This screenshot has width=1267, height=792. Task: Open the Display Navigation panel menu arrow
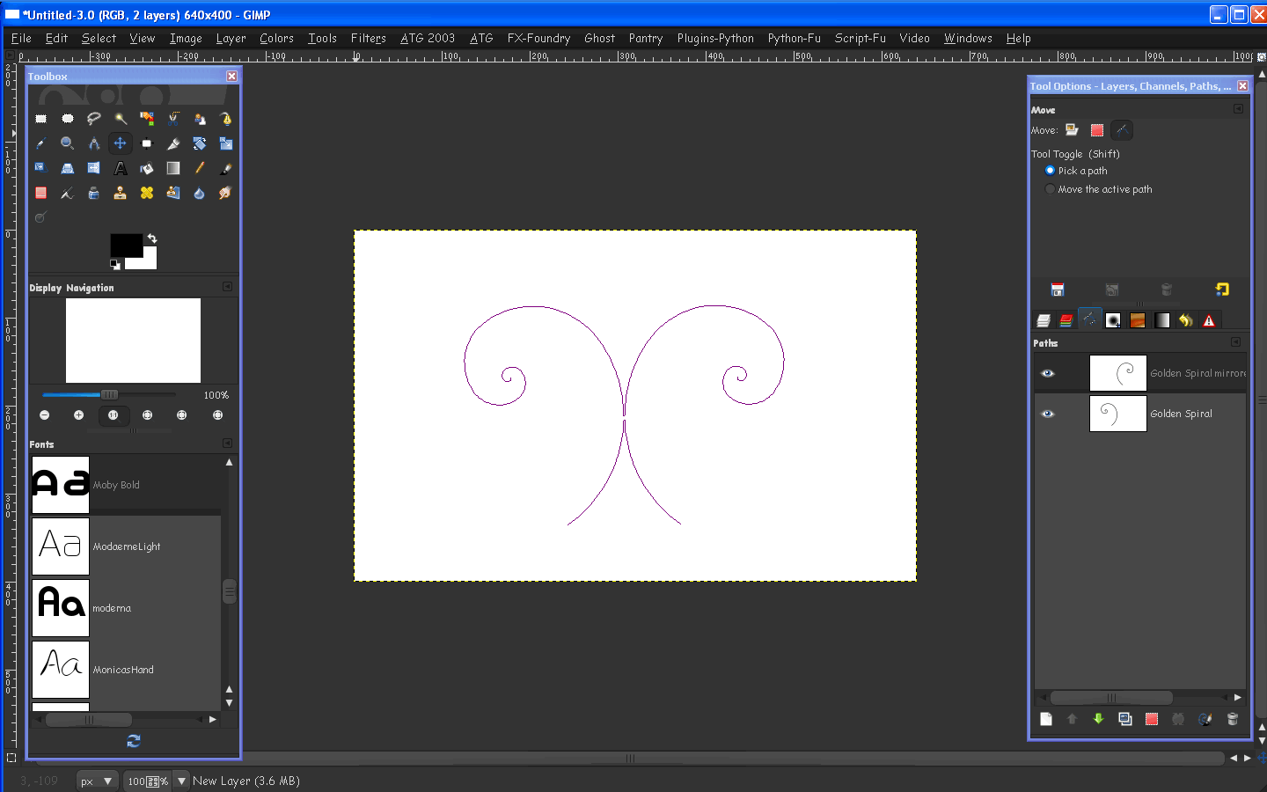tap(227, 287)
